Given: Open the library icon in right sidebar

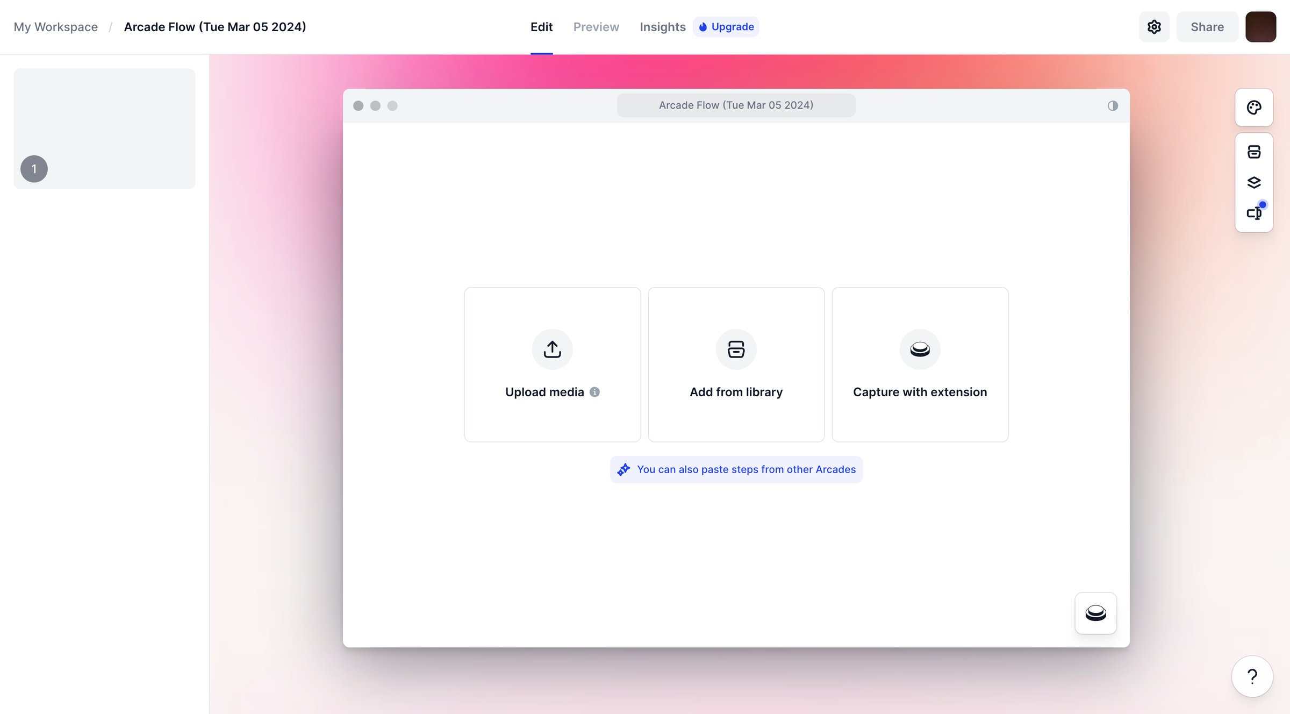Looking at the screenshot, I should [x=1253, y=152].
